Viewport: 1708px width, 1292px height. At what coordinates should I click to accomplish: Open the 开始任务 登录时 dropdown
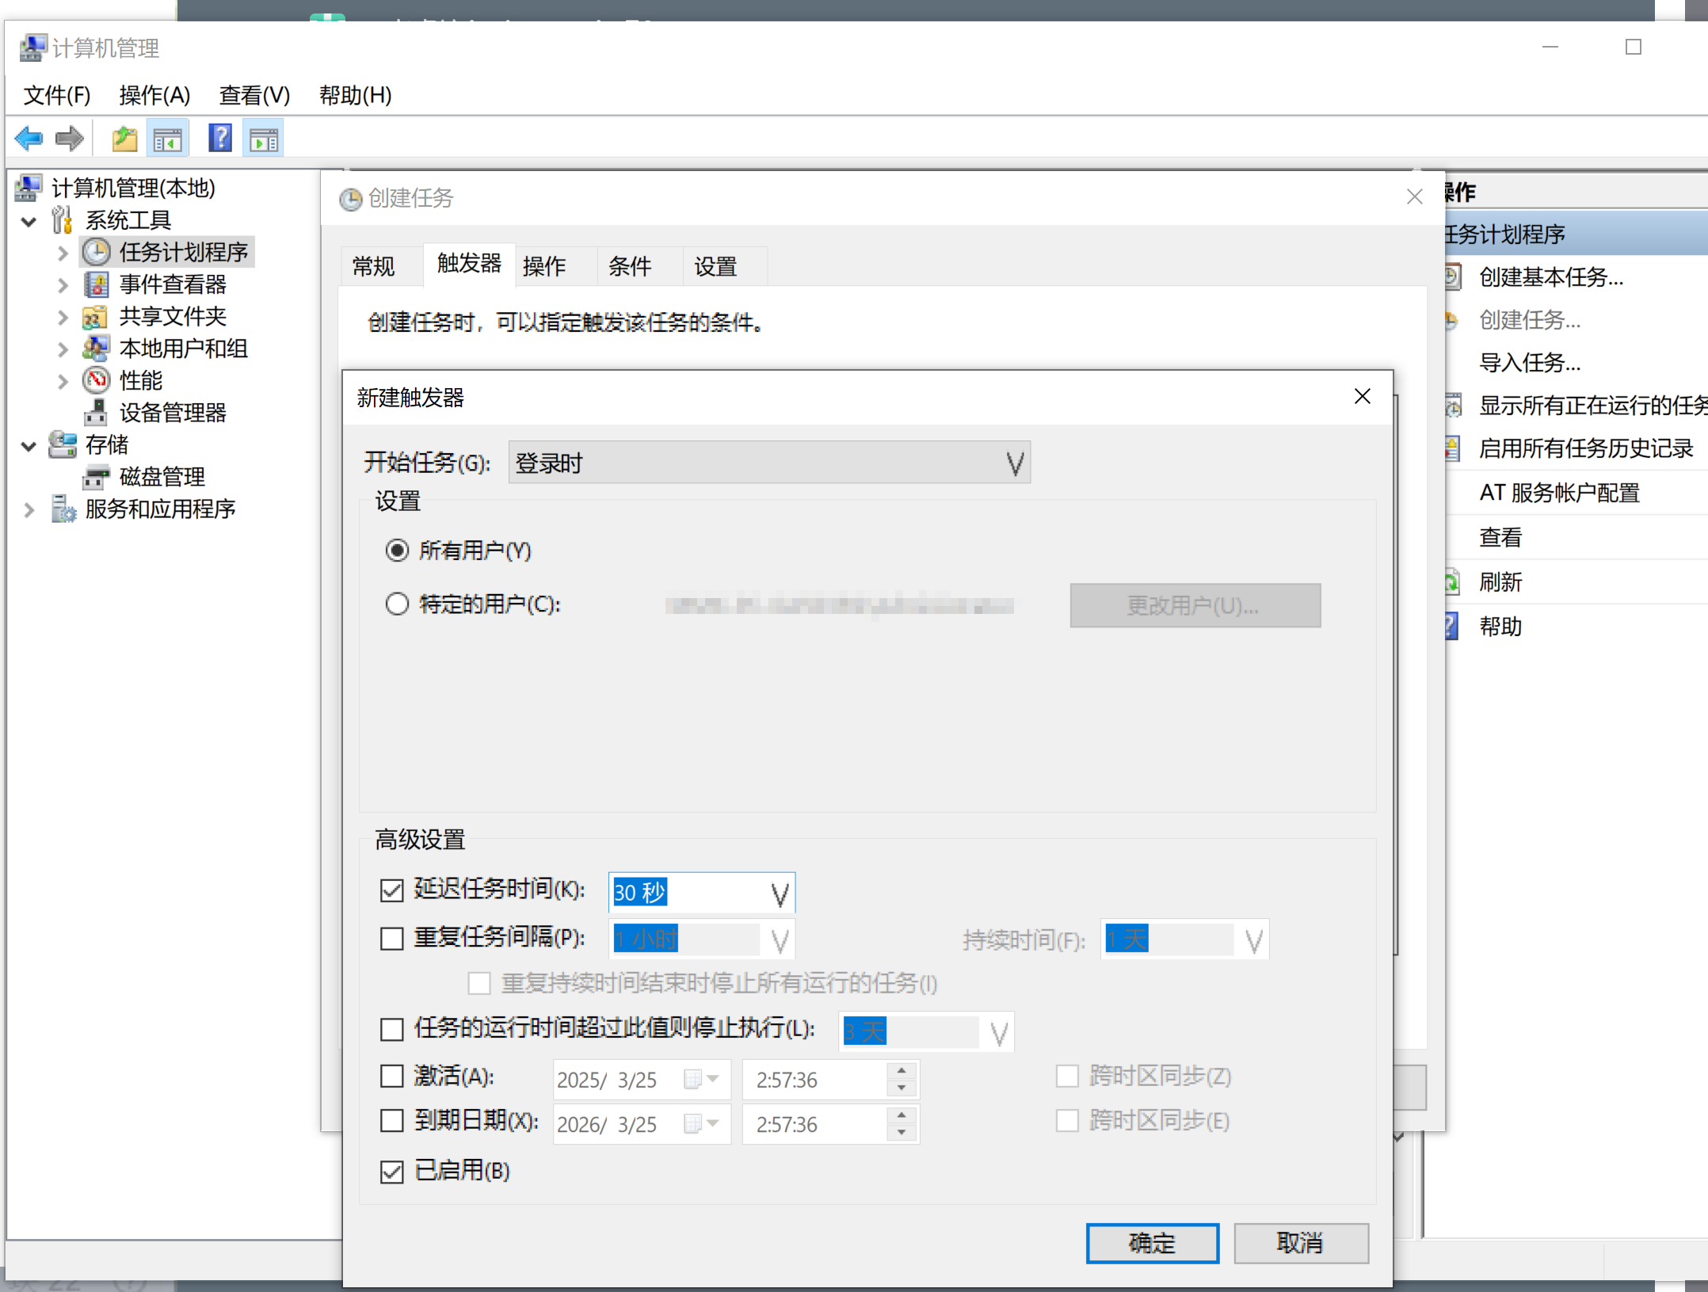[x=1014, y=463]
